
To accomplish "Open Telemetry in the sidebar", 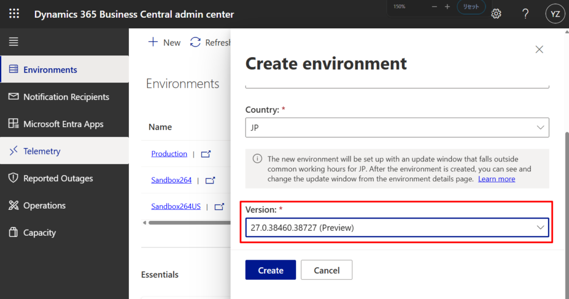I will tap(42, 151).
